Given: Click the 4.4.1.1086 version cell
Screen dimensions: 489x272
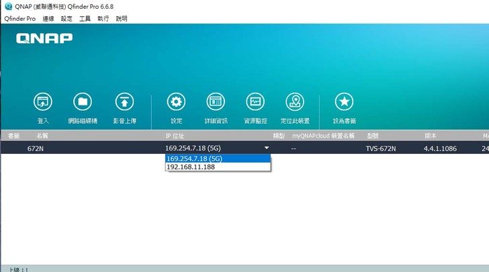Looking at the screenshot, I should [x=440, y=148].
